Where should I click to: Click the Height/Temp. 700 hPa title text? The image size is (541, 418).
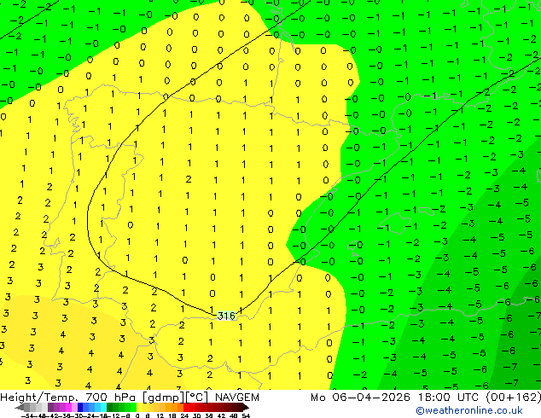pos(68,398)
